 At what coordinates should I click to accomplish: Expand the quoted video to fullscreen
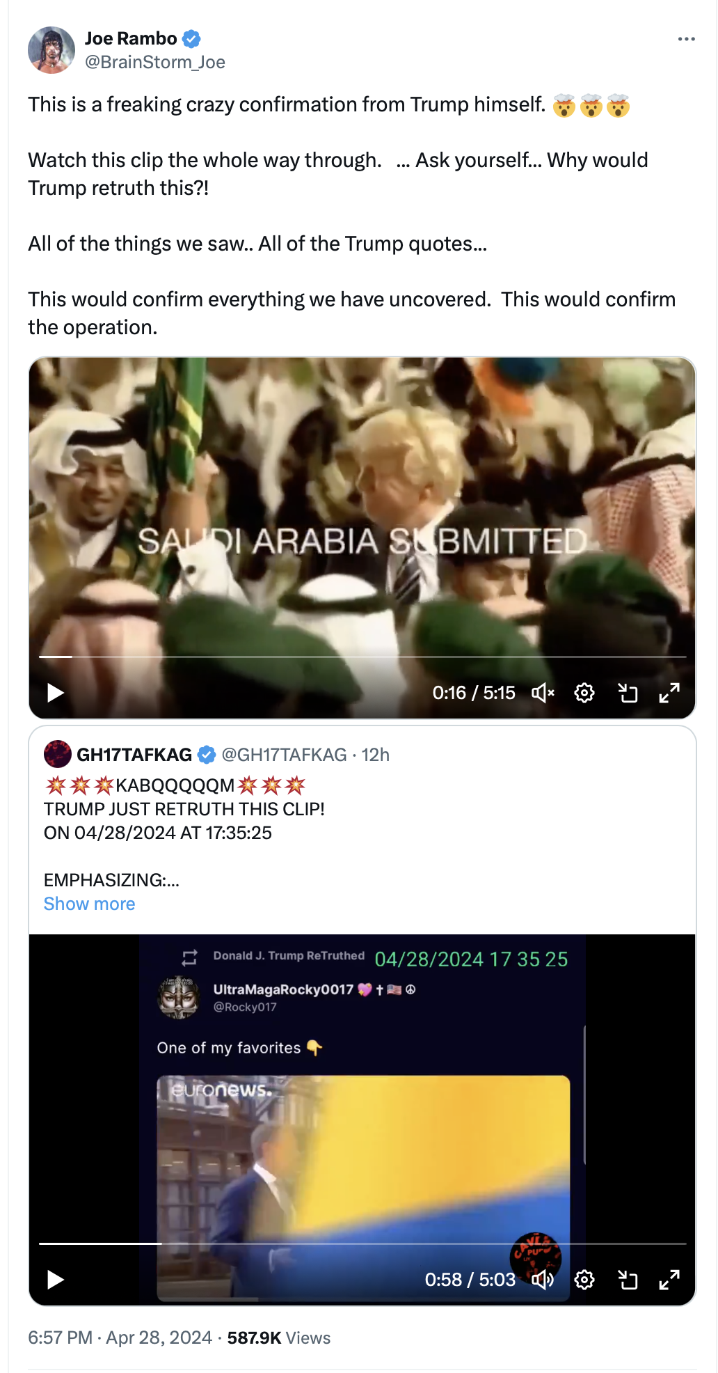(669, 1280)
